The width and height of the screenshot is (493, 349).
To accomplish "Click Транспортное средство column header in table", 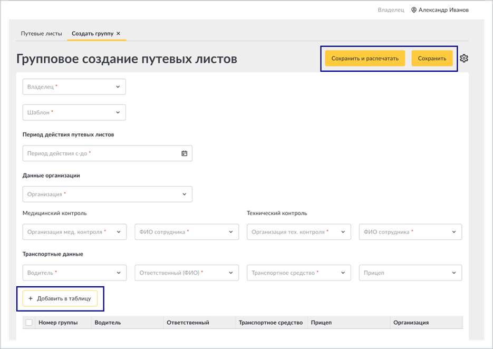I will click(x=270, y=323).
